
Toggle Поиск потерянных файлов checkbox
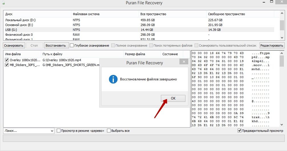click(x=151, y=45)
